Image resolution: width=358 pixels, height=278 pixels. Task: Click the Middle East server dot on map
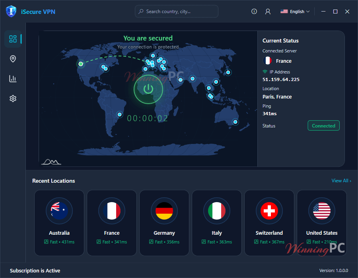[180, 80]
